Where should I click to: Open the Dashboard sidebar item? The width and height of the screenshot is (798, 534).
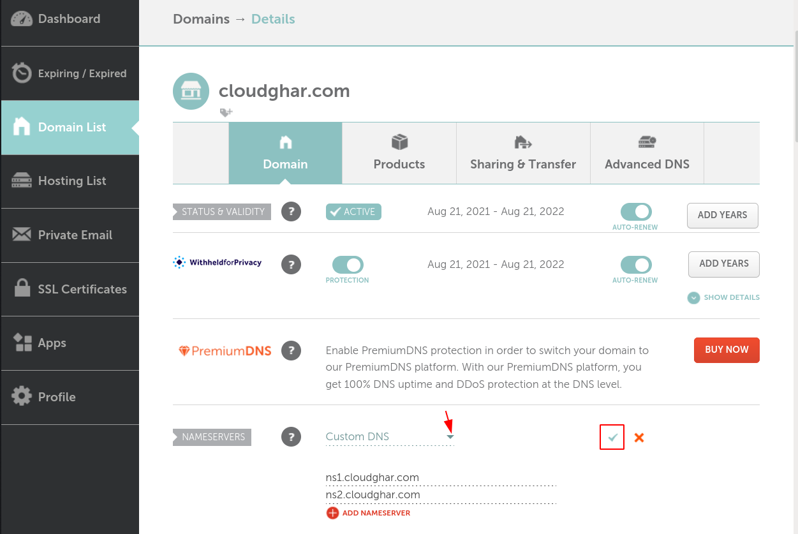[70, 19]
